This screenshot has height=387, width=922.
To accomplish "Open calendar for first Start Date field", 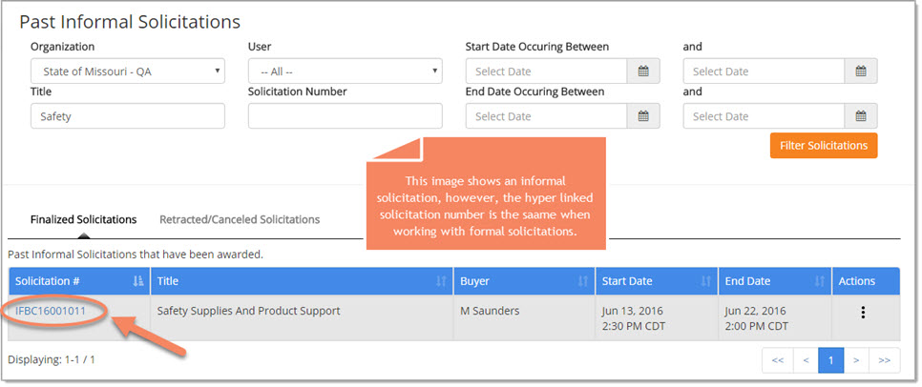I will pyautogui.click(x=642, y=71).
